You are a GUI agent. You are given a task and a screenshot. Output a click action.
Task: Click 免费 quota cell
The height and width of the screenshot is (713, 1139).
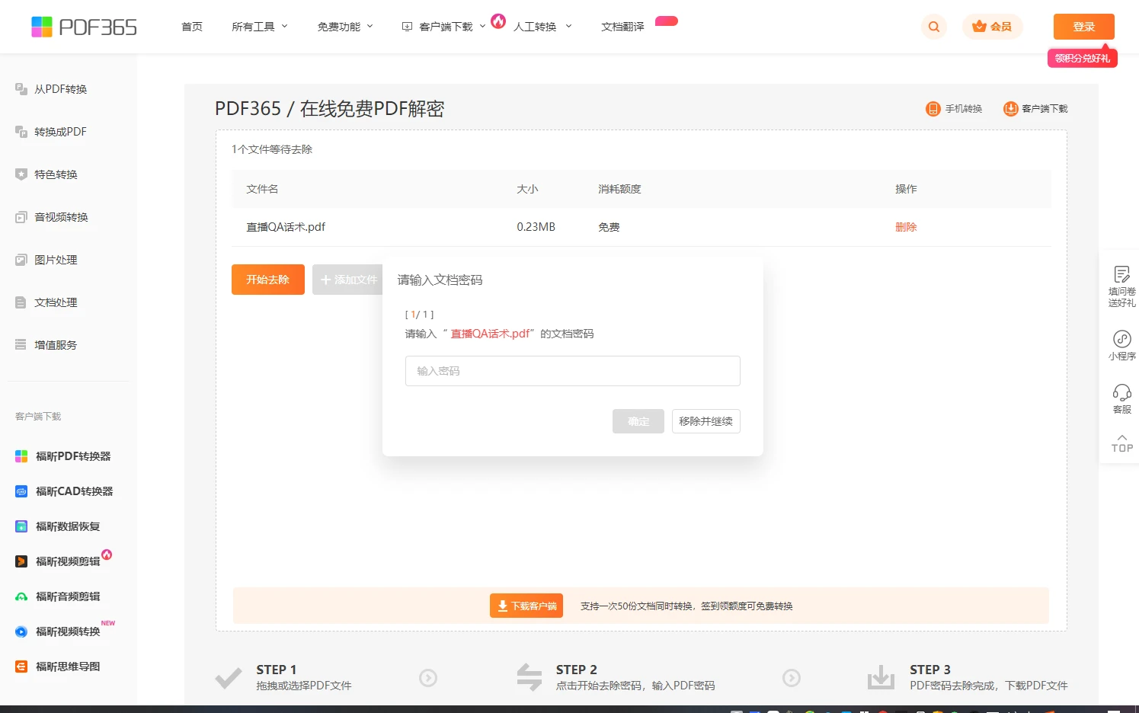point(609,227)
